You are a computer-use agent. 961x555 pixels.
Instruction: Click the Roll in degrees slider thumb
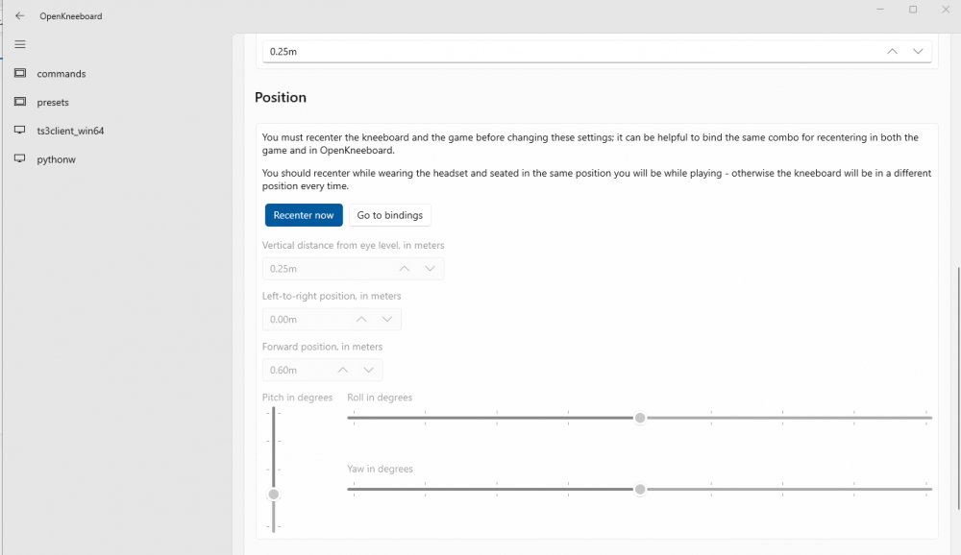[x=640, y=418]
